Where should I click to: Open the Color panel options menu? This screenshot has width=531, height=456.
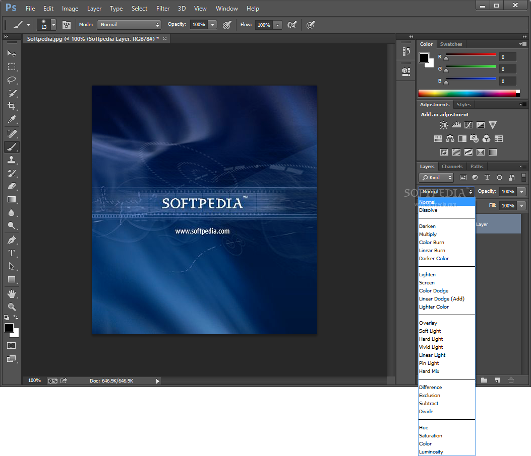(x=523, y=44)
